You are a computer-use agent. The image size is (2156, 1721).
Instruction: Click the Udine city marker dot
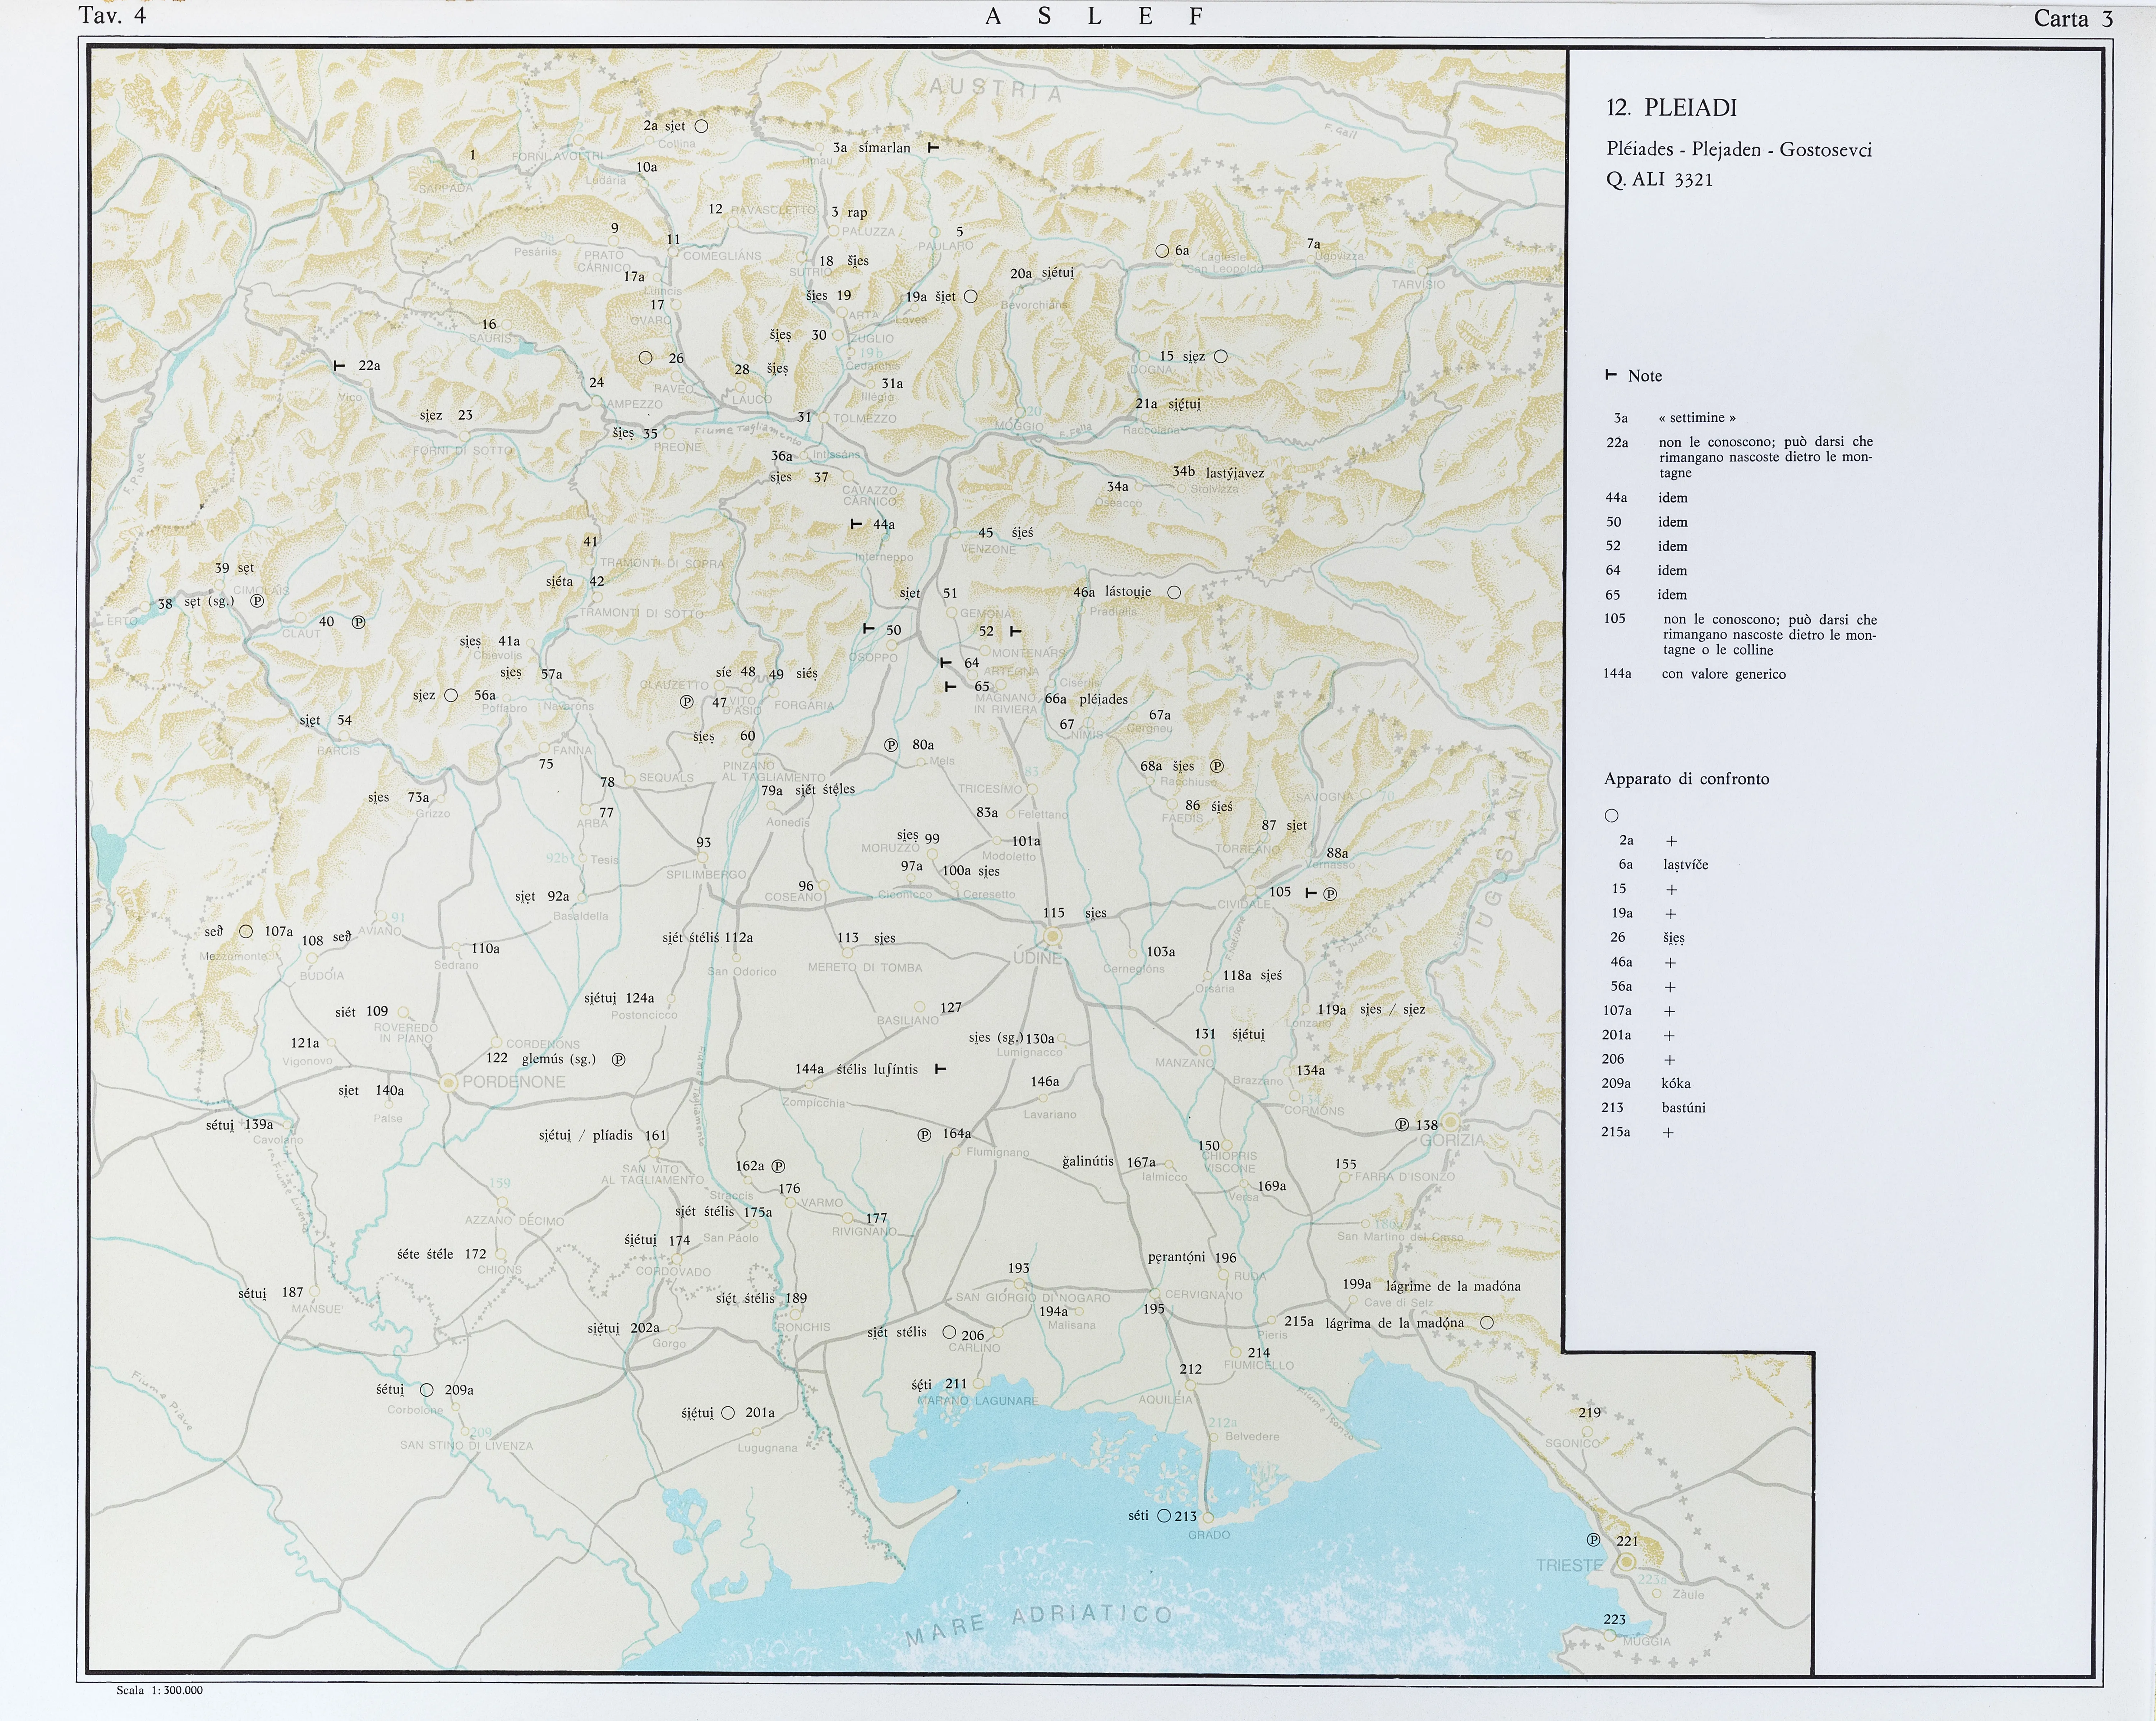click(x=1052, y=936)
